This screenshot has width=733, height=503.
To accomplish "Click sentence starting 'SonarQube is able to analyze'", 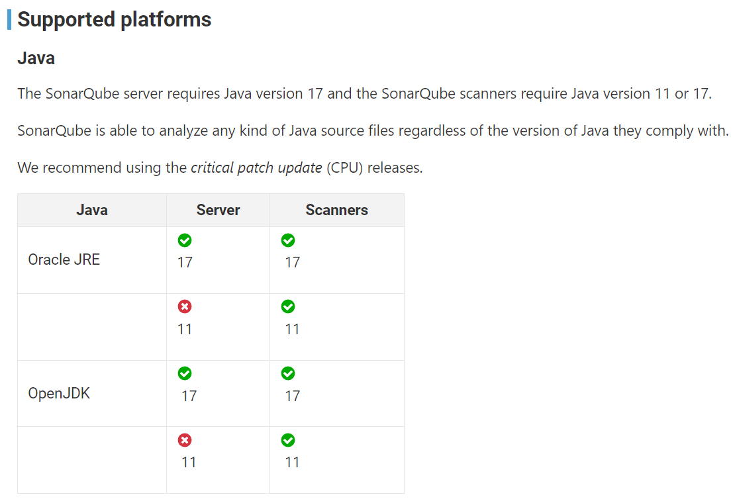I will pos(373,130).
